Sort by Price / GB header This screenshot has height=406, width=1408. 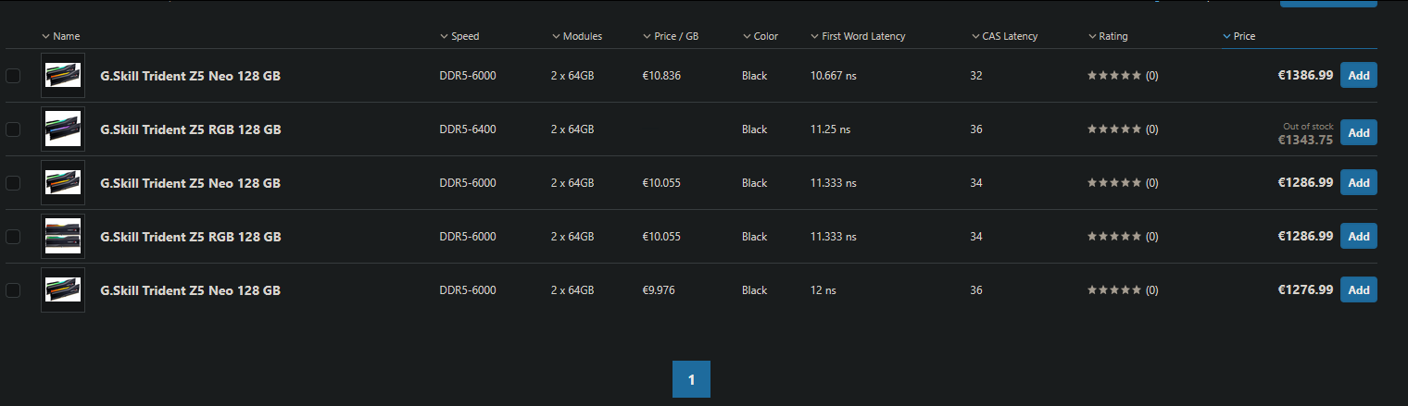point(671,36)
